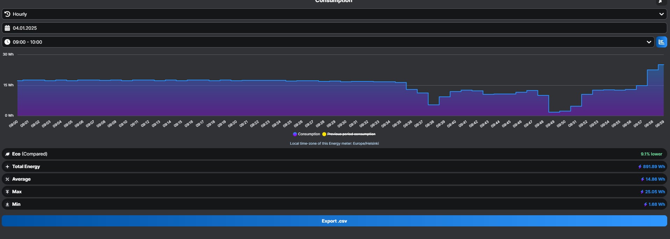This screenshot has width=670, height=239.
Task: Expand the 09:00 - 10:00 time range chevron
Action: pyautogui.click(x=649, y=42)
